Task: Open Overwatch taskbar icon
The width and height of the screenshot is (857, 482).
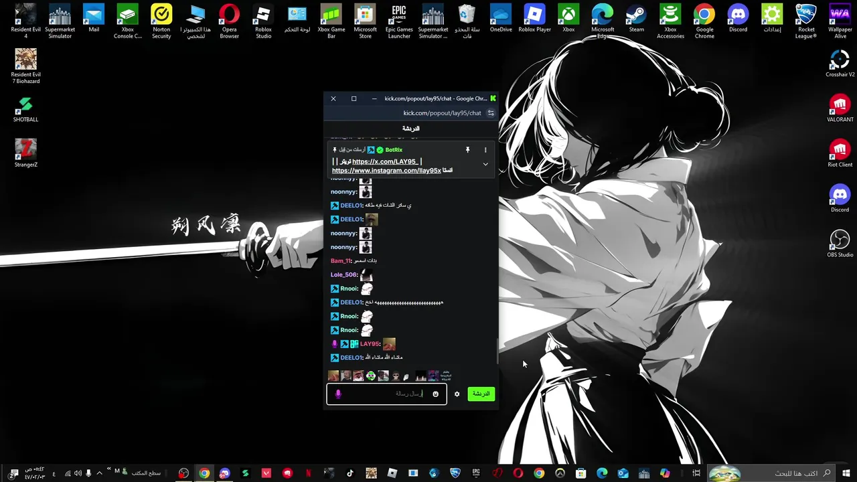Action: click(x=560, y=473)
